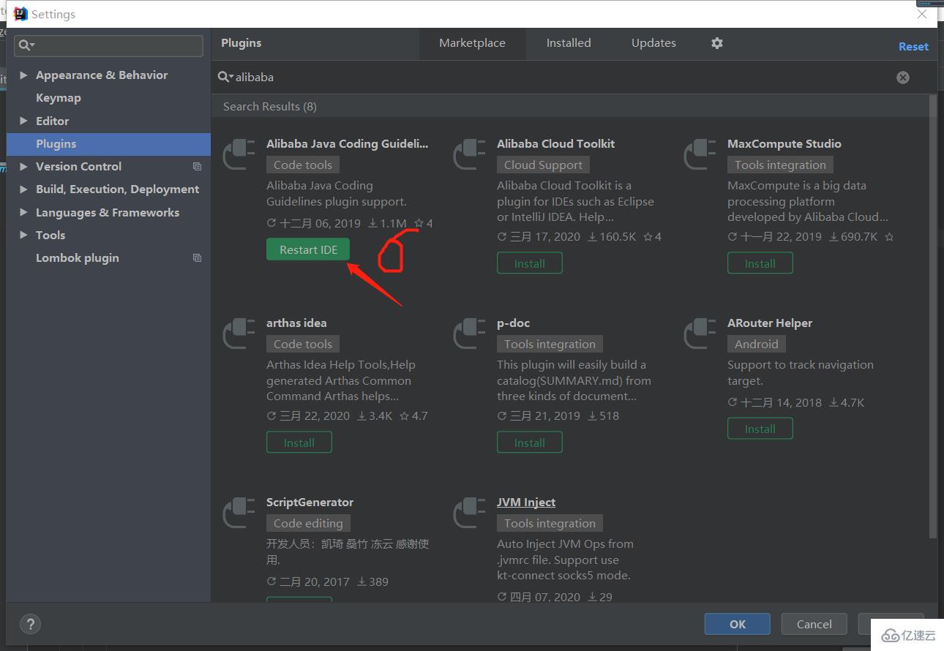Click the arthas idea Code tools tag
This screenshot has width=944, height=651.
coord(303,345)
